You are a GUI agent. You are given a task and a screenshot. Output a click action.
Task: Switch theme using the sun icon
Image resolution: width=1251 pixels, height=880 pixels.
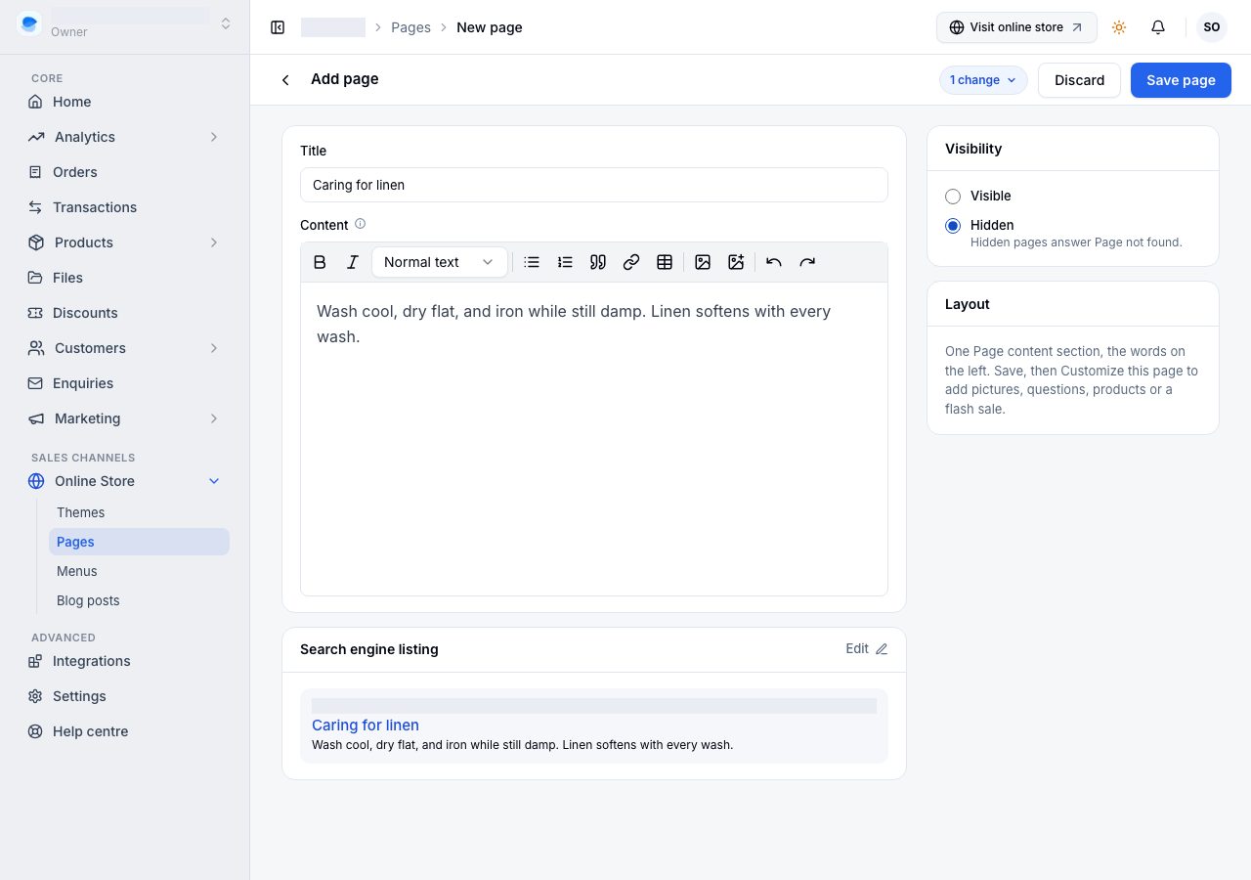(x=1119, y=27)
